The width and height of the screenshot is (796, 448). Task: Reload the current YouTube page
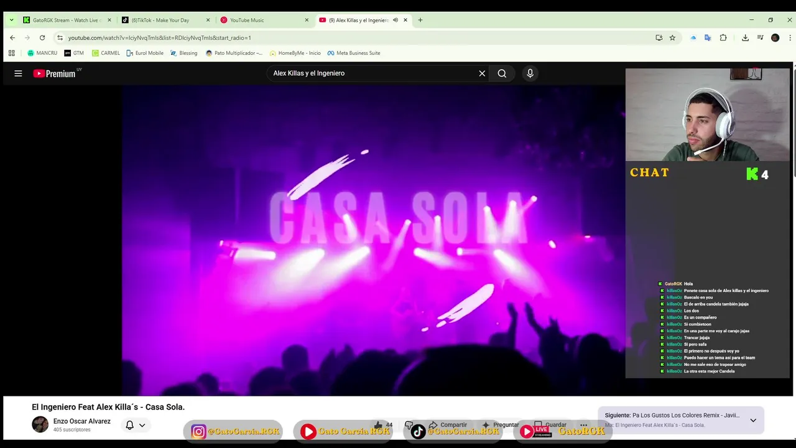tap(42, 38)
